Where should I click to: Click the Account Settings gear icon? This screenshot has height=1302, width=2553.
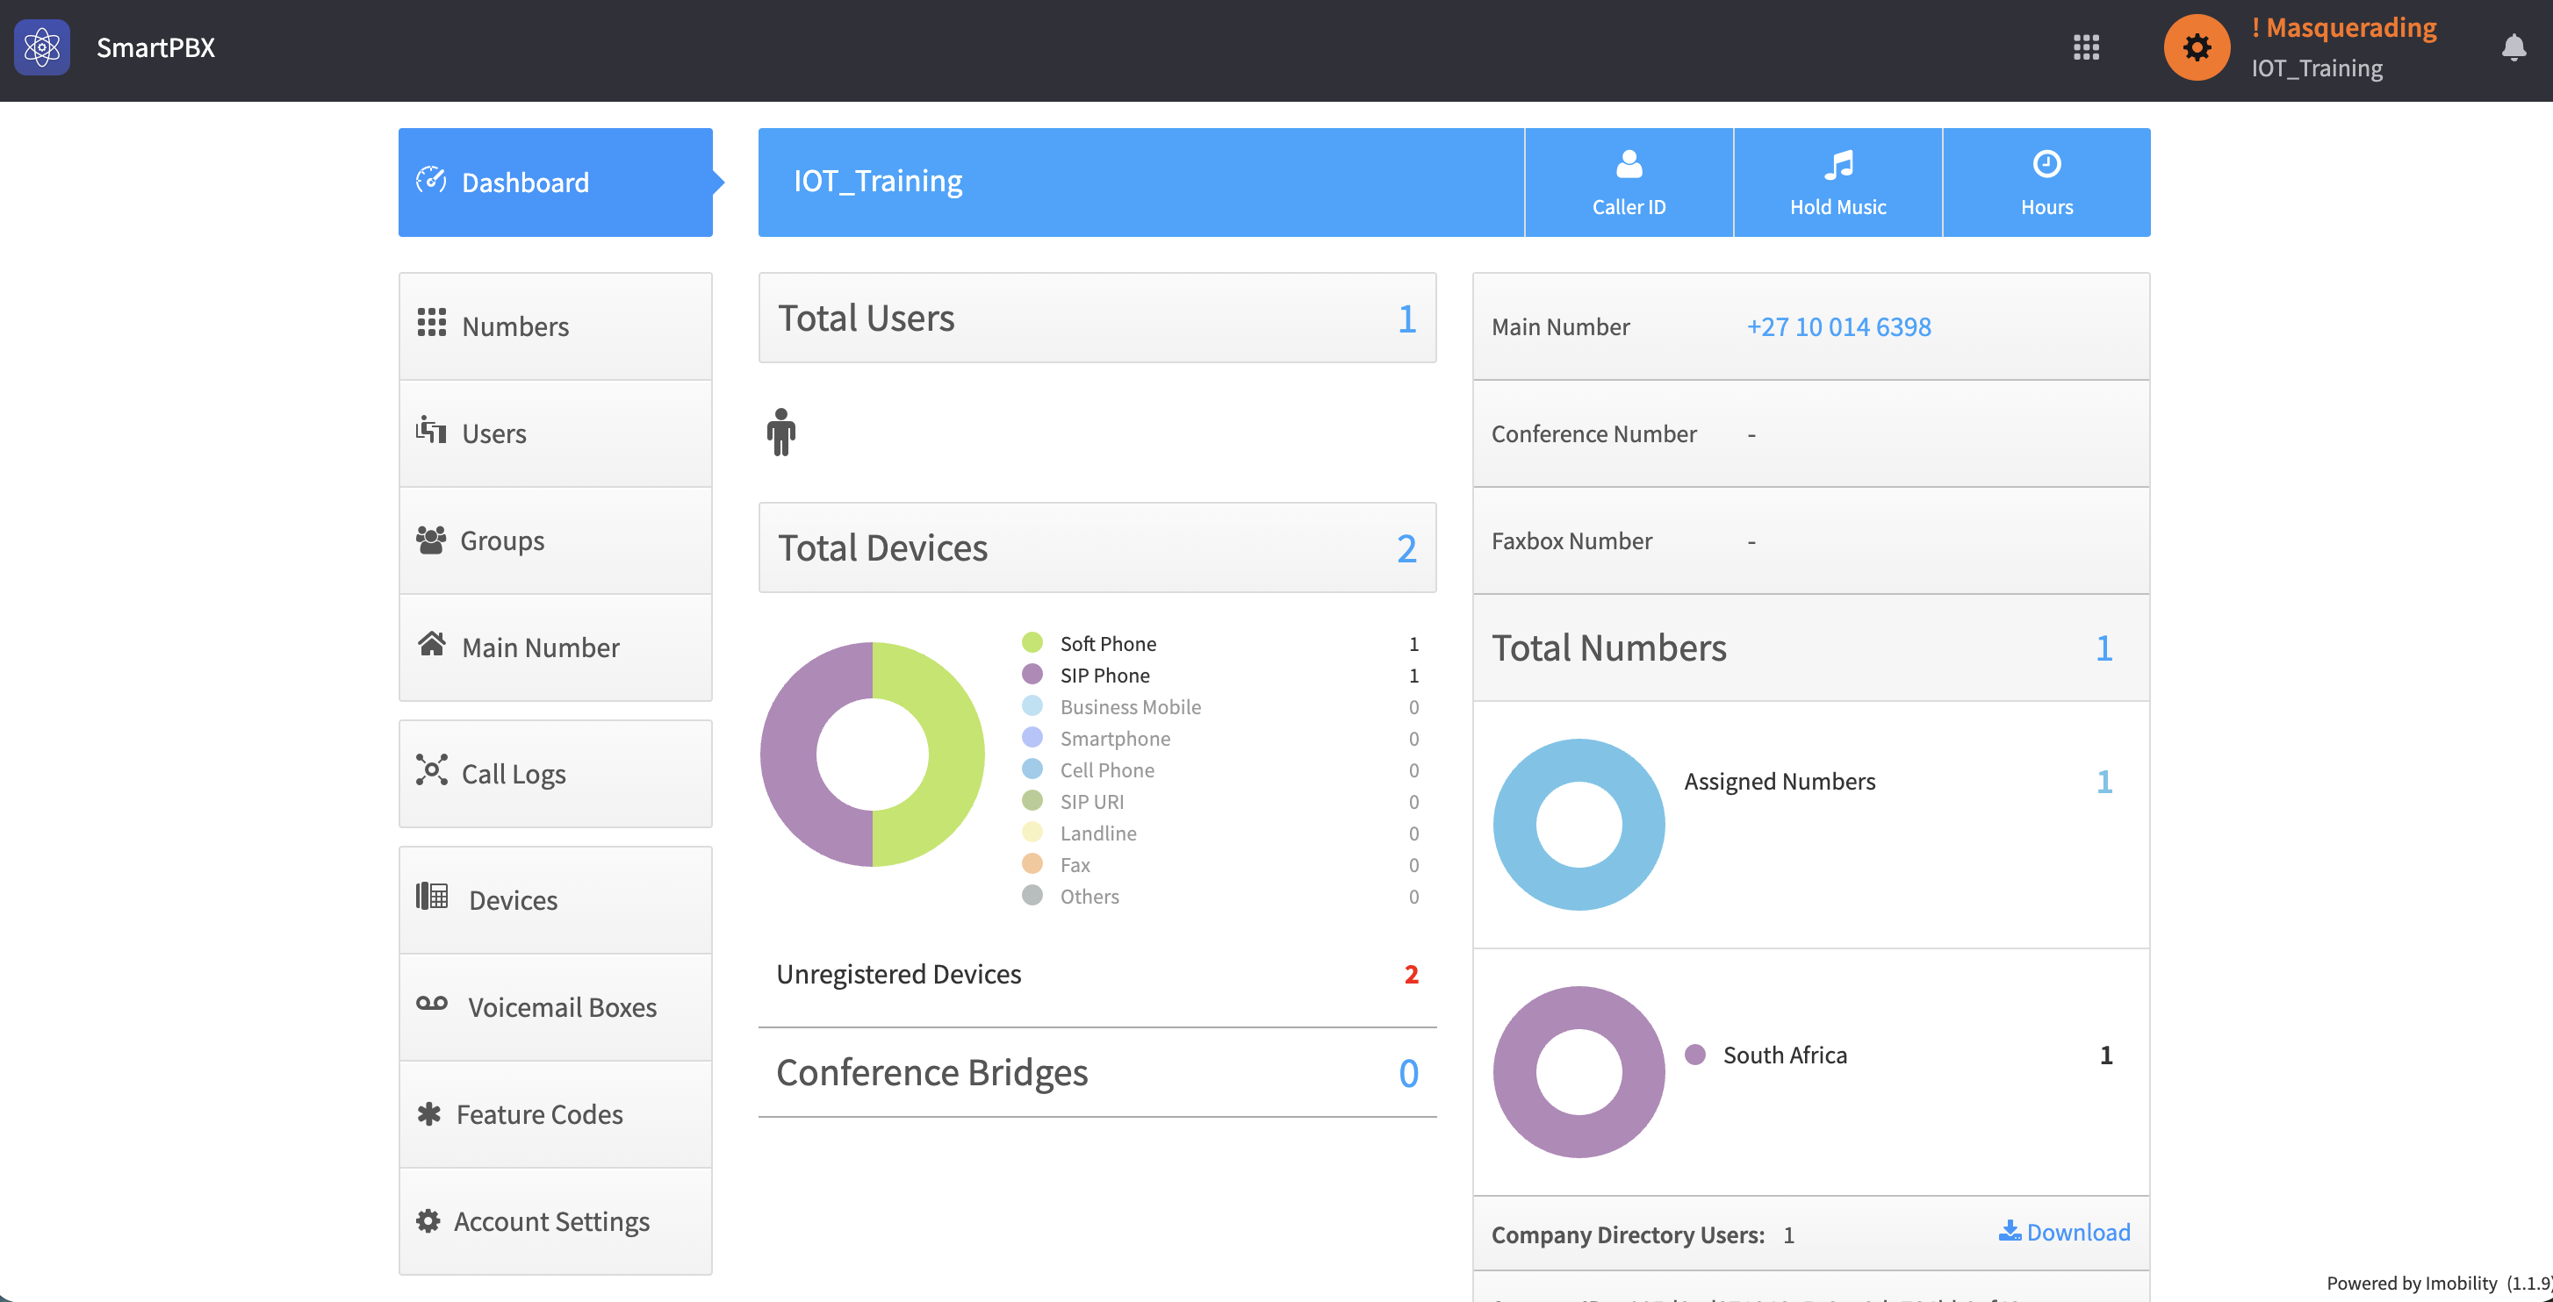coord(428,1220)
